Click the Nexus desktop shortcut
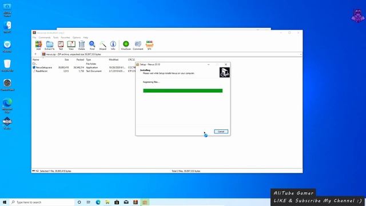This screenshot has width=366, height=206. tap(7, 123)
